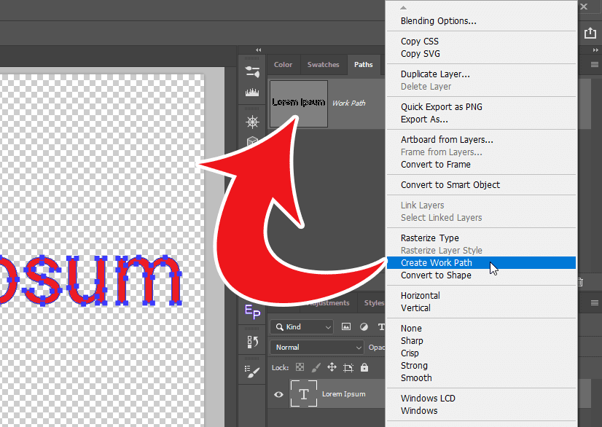Choose Windows anti-aliasing option

click(481, 410)
